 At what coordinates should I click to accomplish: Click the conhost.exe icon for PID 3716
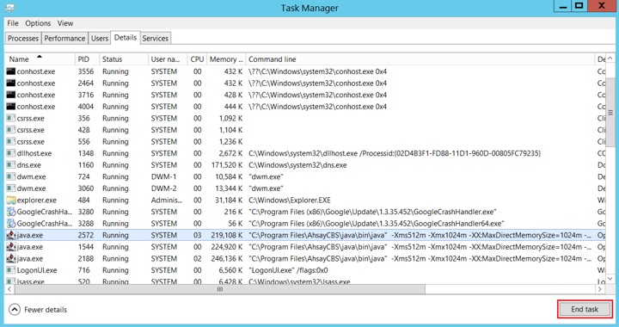(x=10, y=95)
